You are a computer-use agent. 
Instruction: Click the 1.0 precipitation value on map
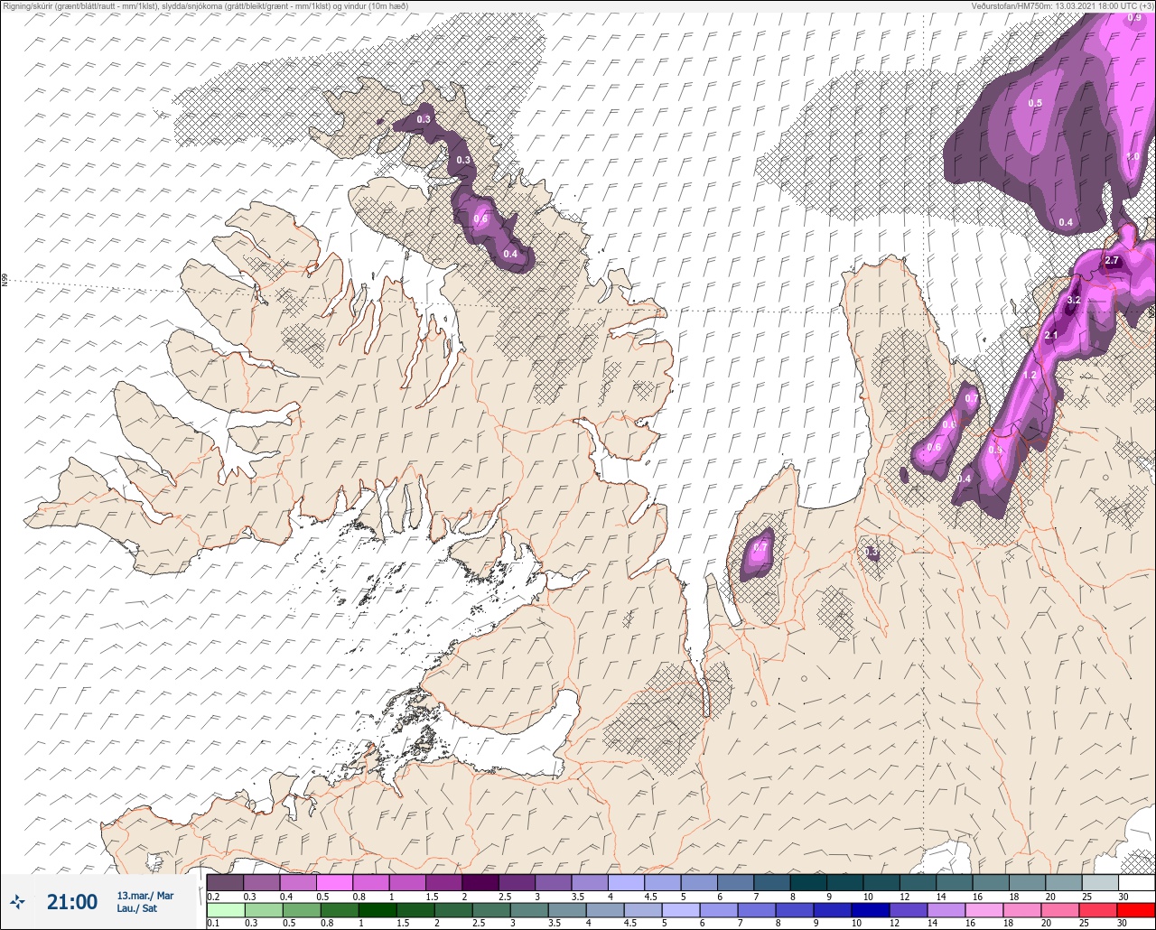point(1133,156)
